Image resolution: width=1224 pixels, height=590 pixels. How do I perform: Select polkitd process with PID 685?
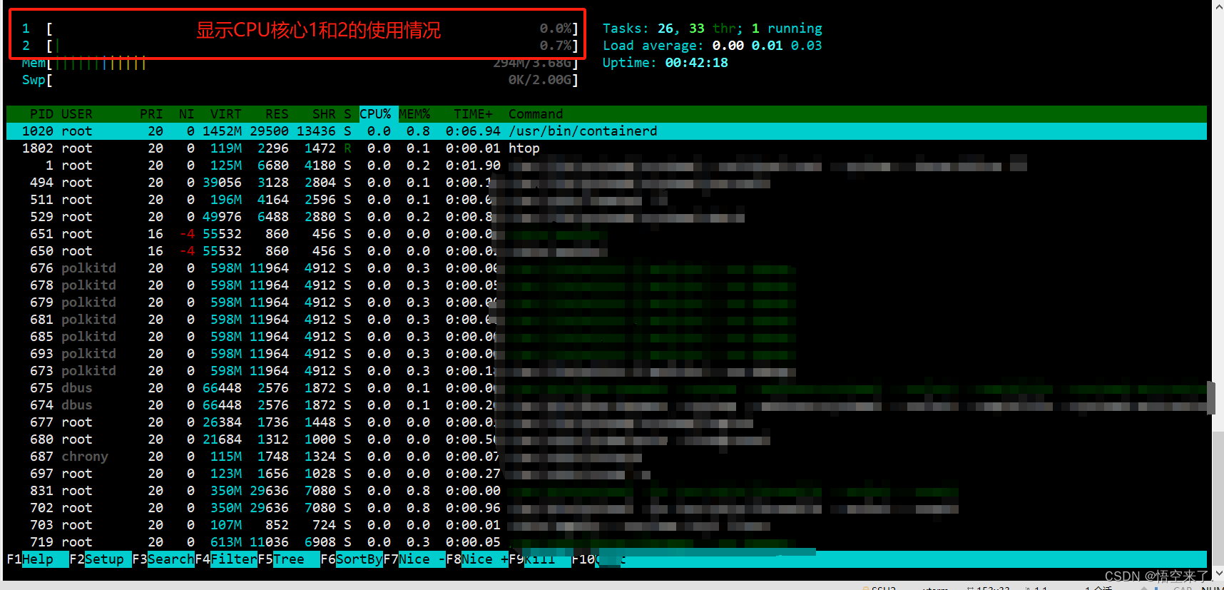coord(606,337)
